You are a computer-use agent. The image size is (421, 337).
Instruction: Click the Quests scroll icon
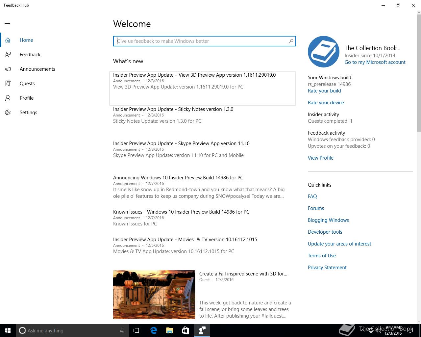coord(8,84)
